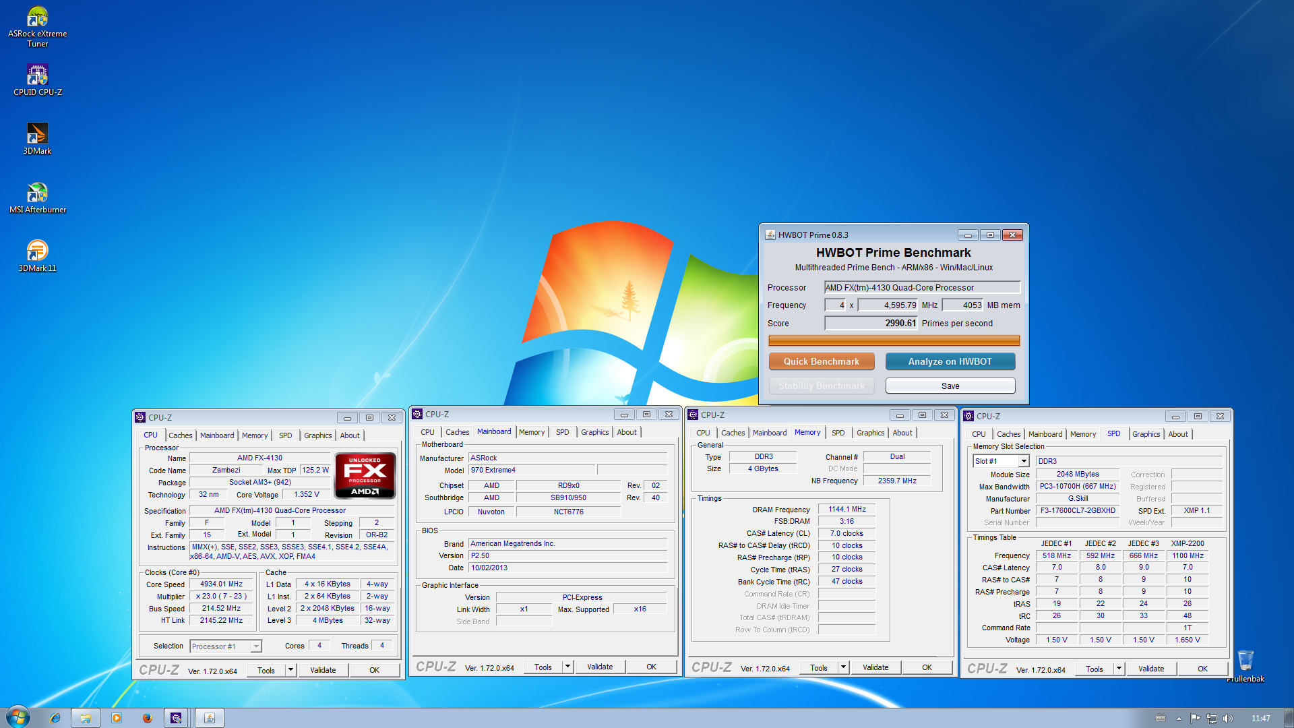Click Analyze on HWBOT button
Screen dimensions: 1294x728
point(950,361)
